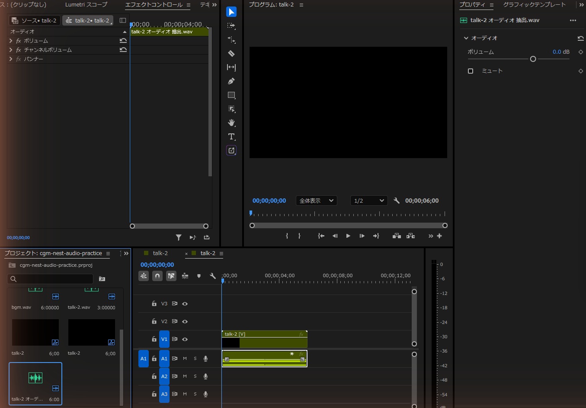Expand the チャンネルボリューム effect row
Viewport: 586px width, 408px height.
tap(11, 50)
